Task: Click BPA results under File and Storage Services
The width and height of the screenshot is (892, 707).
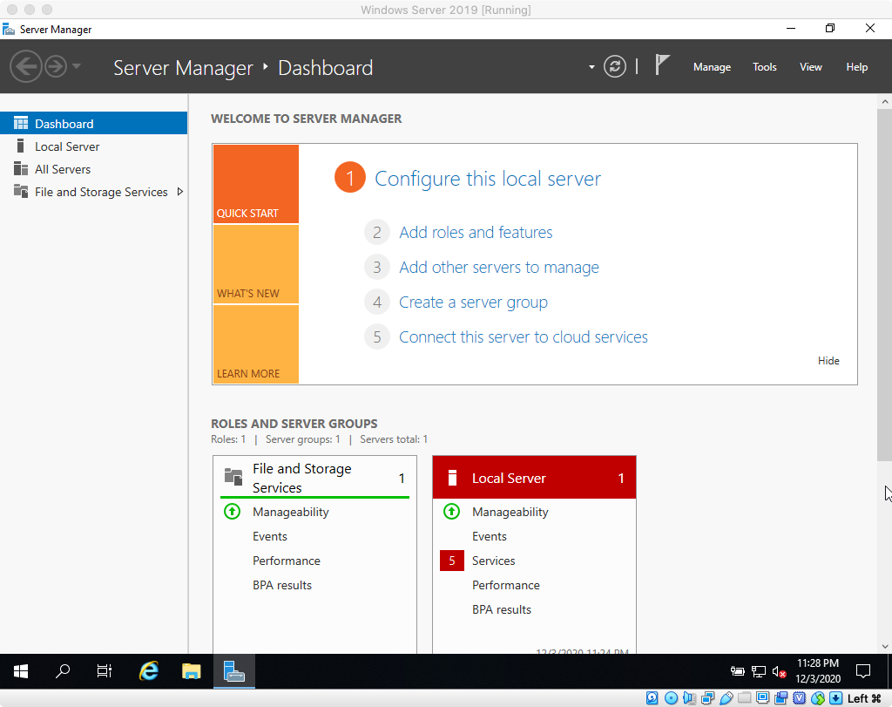Action: [x=282, y=585]
